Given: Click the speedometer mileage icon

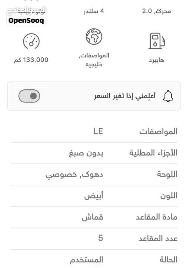Looking at the screenshot, I should tap(31, 41).
